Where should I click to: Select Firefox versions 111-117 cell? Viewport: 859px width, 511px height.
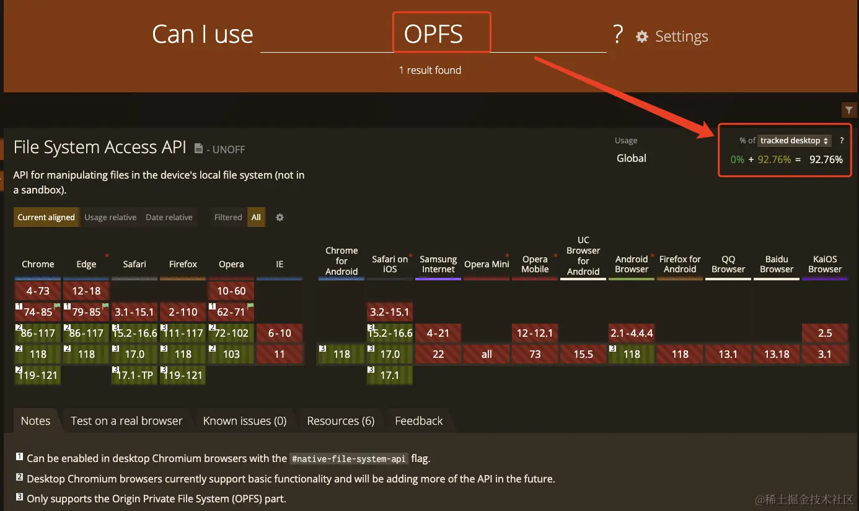coord(183,333)
